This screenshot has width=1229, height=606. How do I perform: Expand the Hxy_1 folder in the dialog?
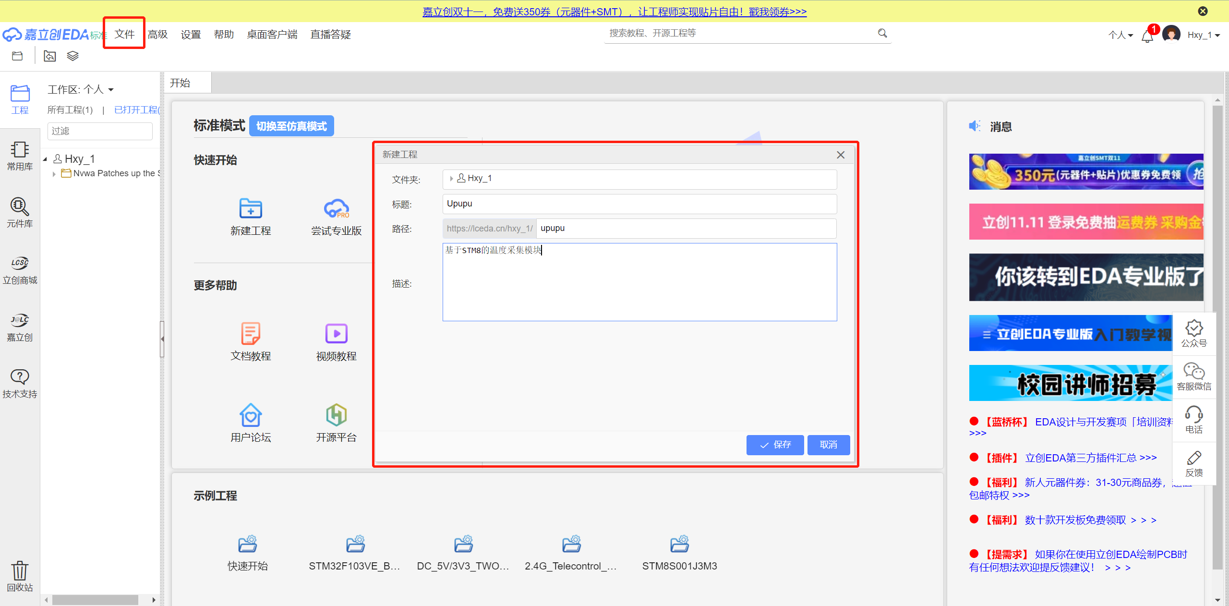[451, 179]
